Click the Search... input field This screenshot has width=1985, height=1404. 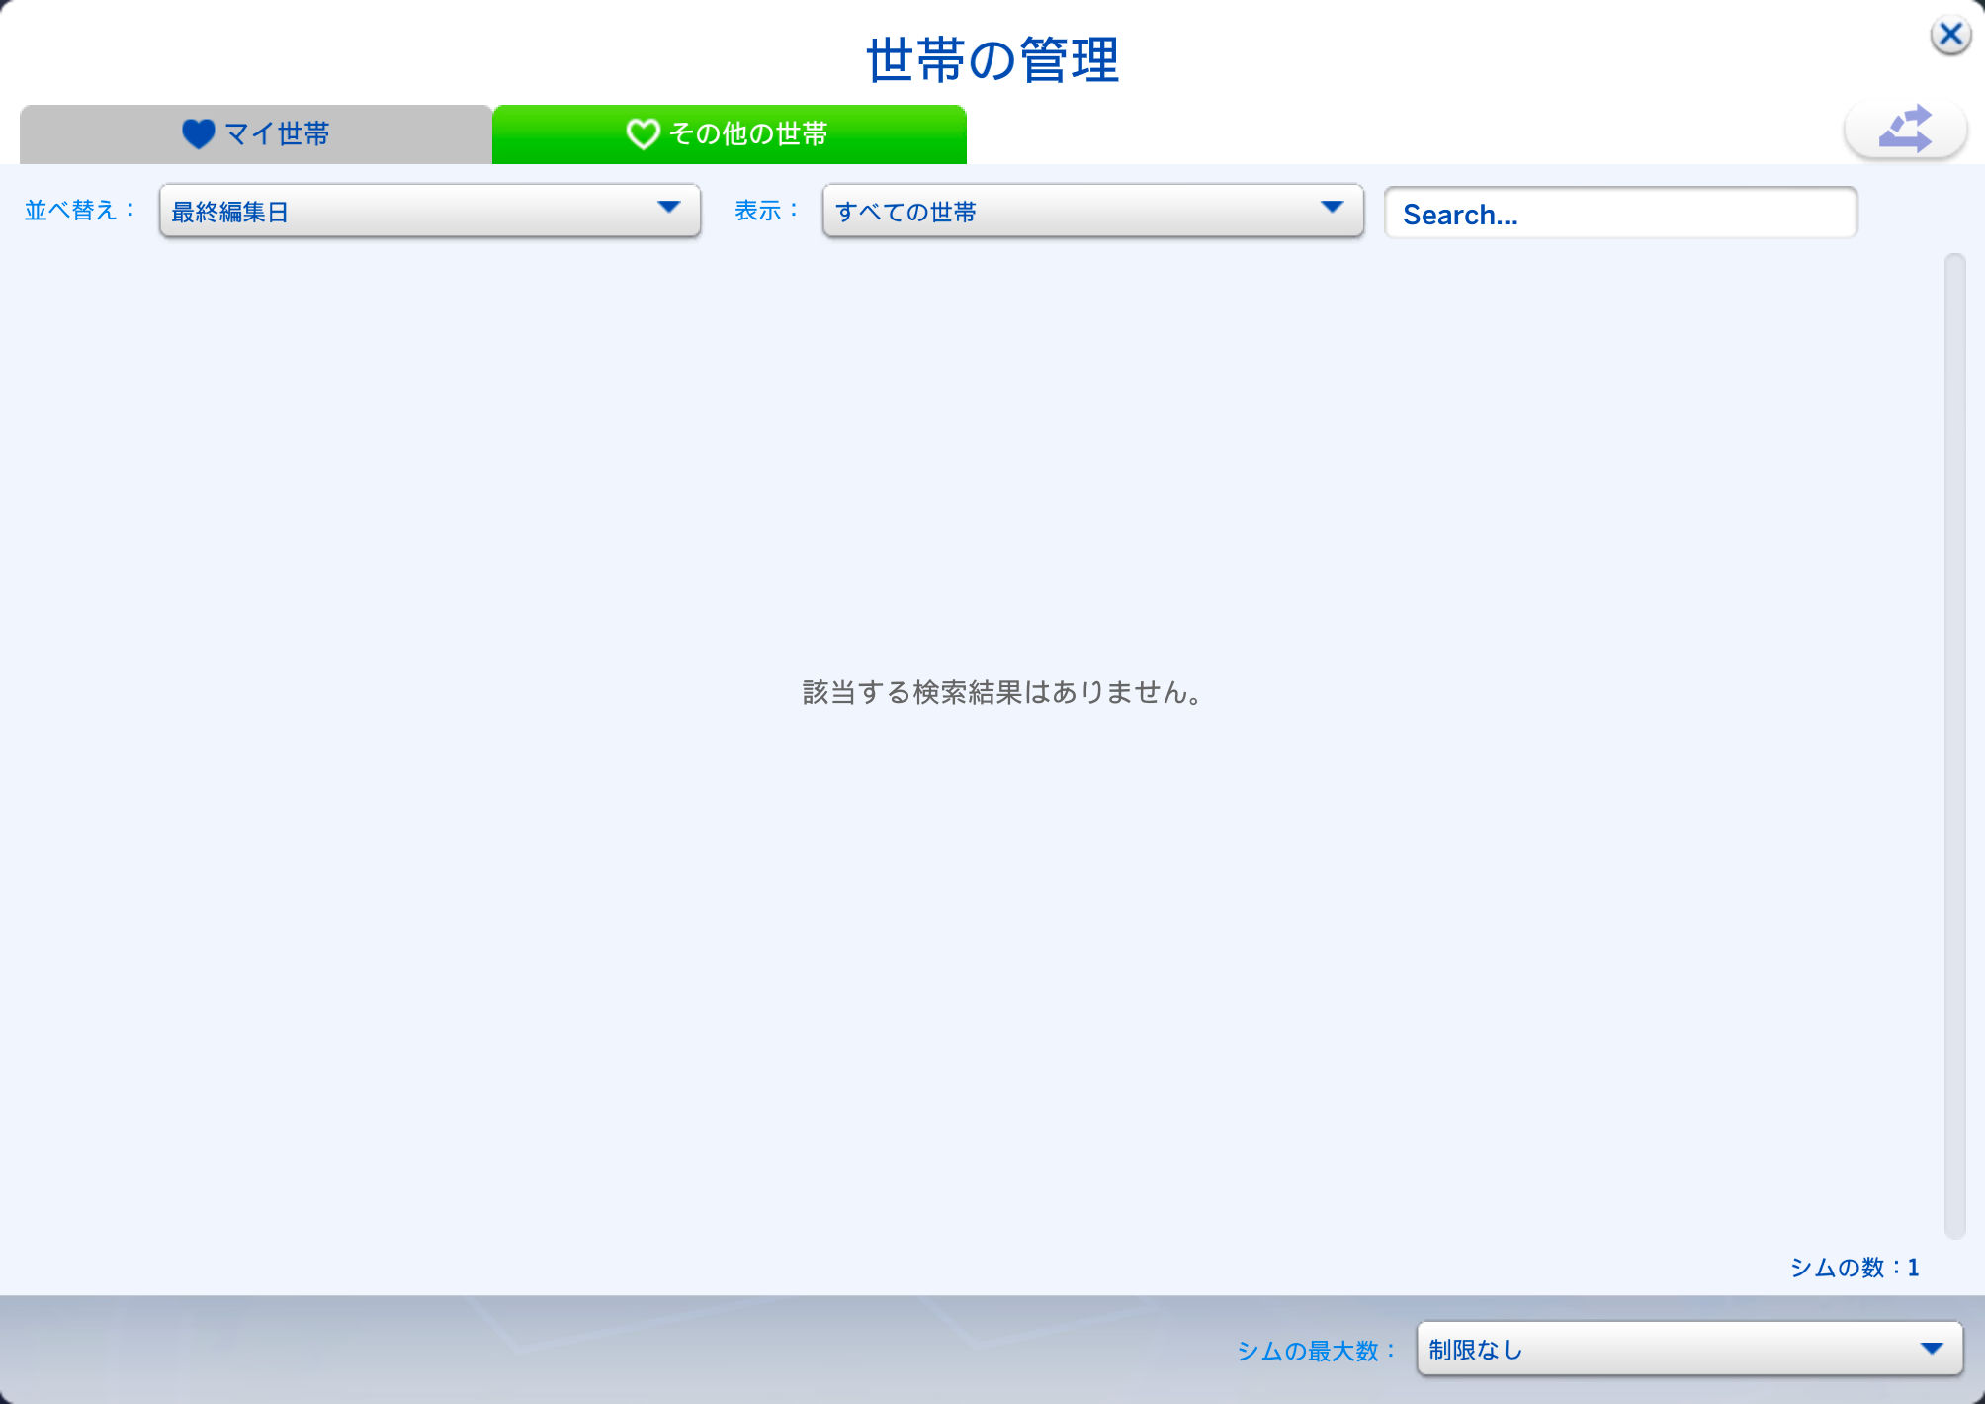[x=1621, y=213]
